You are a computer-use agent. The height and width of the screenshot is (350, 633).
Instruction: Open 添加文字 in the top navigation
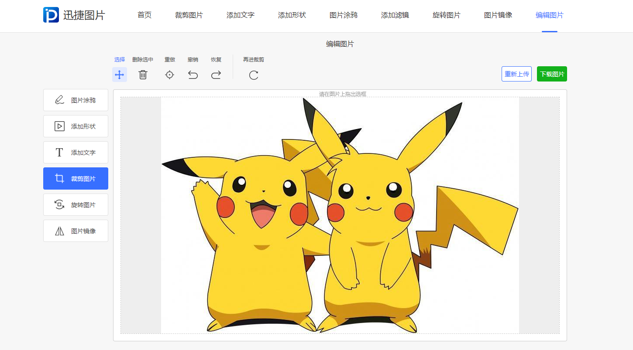241,15
